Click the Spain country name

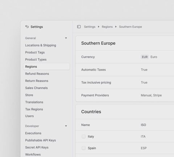coord(92,148)
